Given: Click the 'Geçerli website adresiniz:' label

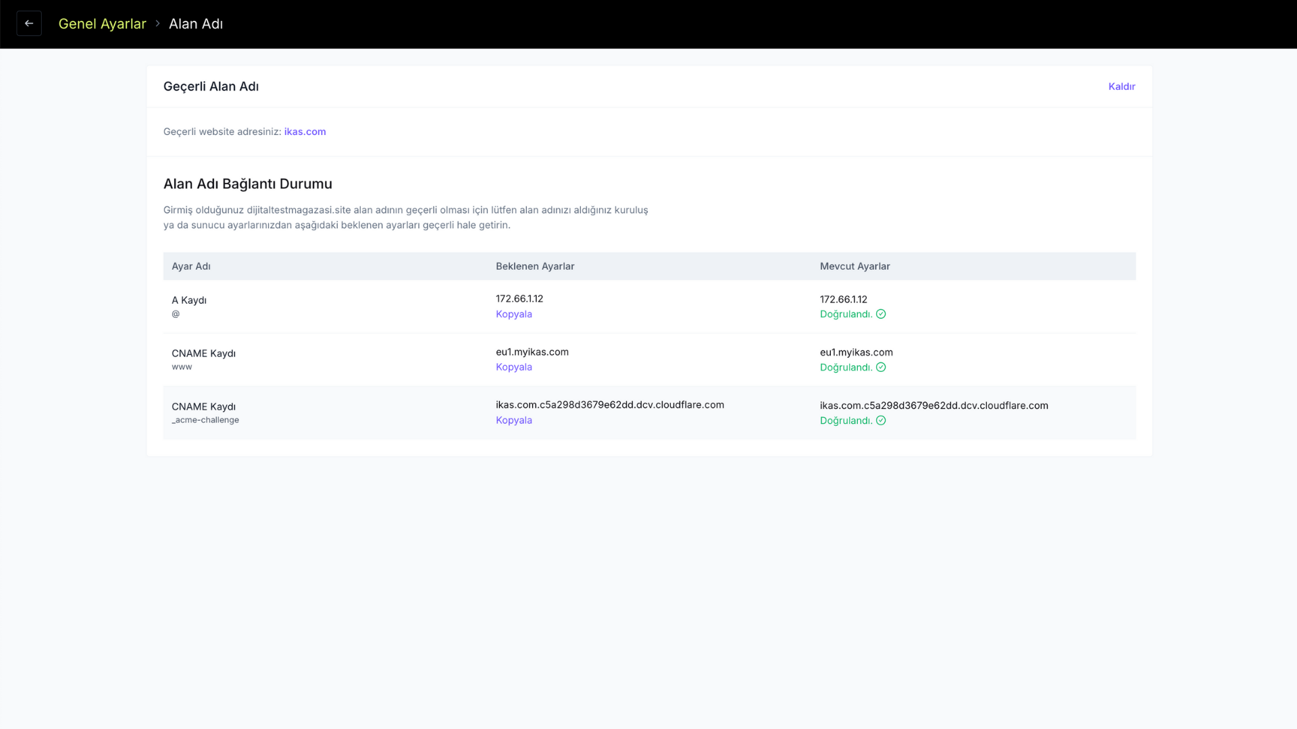Looking at the screenshot, I should 222,132.
